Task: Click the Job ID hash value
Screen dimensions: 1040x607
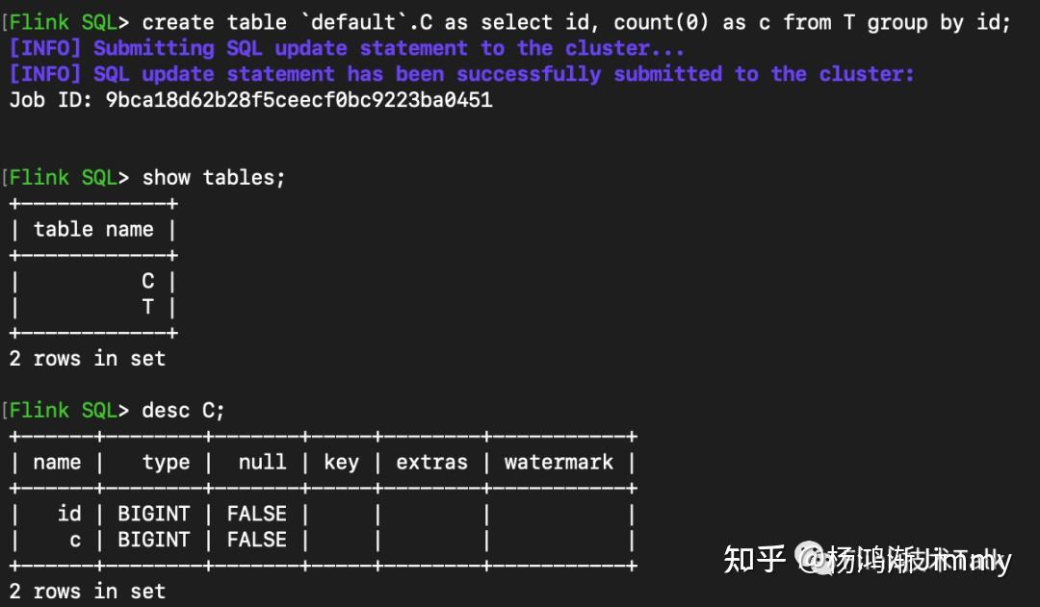Action: pos(299,100)
